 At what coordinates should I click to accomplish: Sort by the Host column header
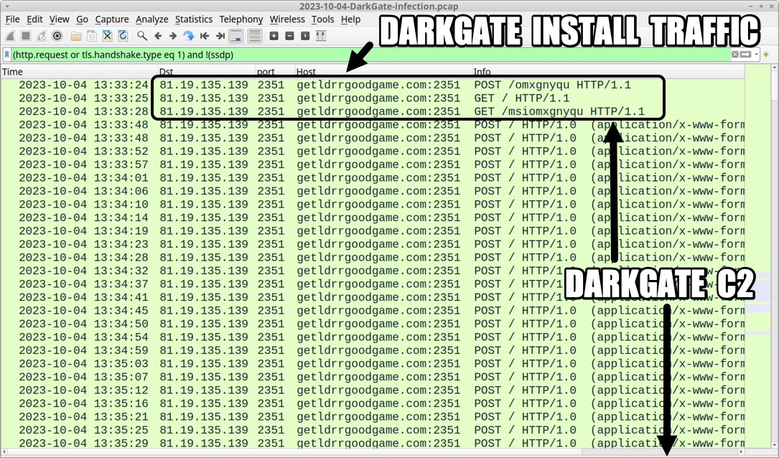383,72
